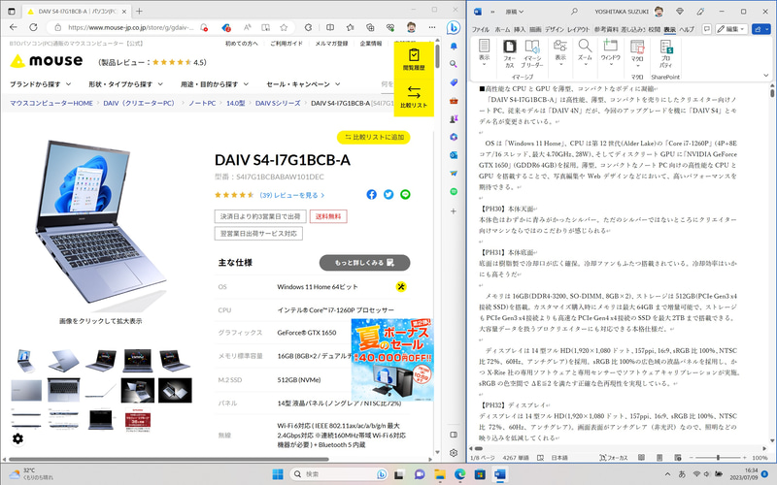The image size is (777, 485).
Task: Click もっと詳しくみる button
Action: pyautogui.click(x=365, y=263)
